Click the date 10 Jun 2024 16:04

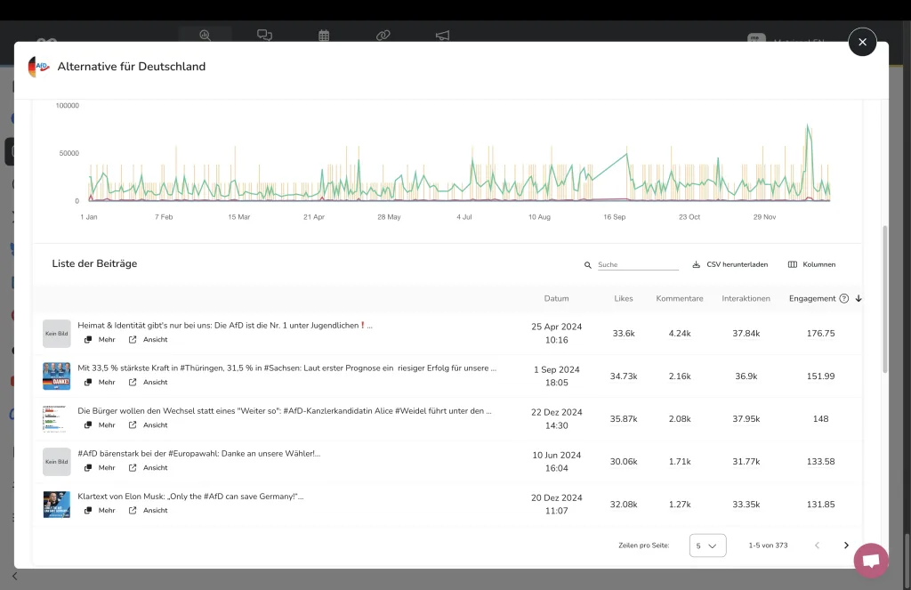556,462
